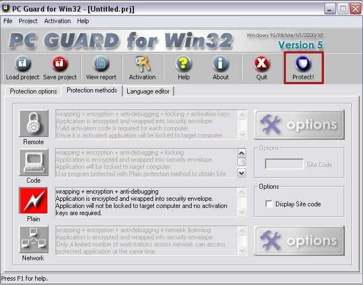
Task: Click the Load project toolbar icon
Action: pyautogui.click(x=23, y=63)
